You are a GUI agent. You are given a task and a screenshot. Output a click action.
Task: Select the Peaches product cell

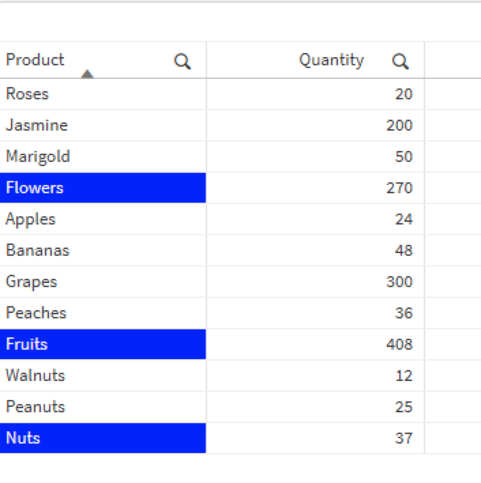[36, 313]
